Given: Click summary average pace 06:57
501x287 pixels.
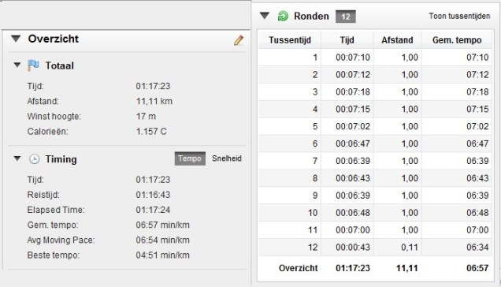Looking at the screenshot, I should [477, 268].
